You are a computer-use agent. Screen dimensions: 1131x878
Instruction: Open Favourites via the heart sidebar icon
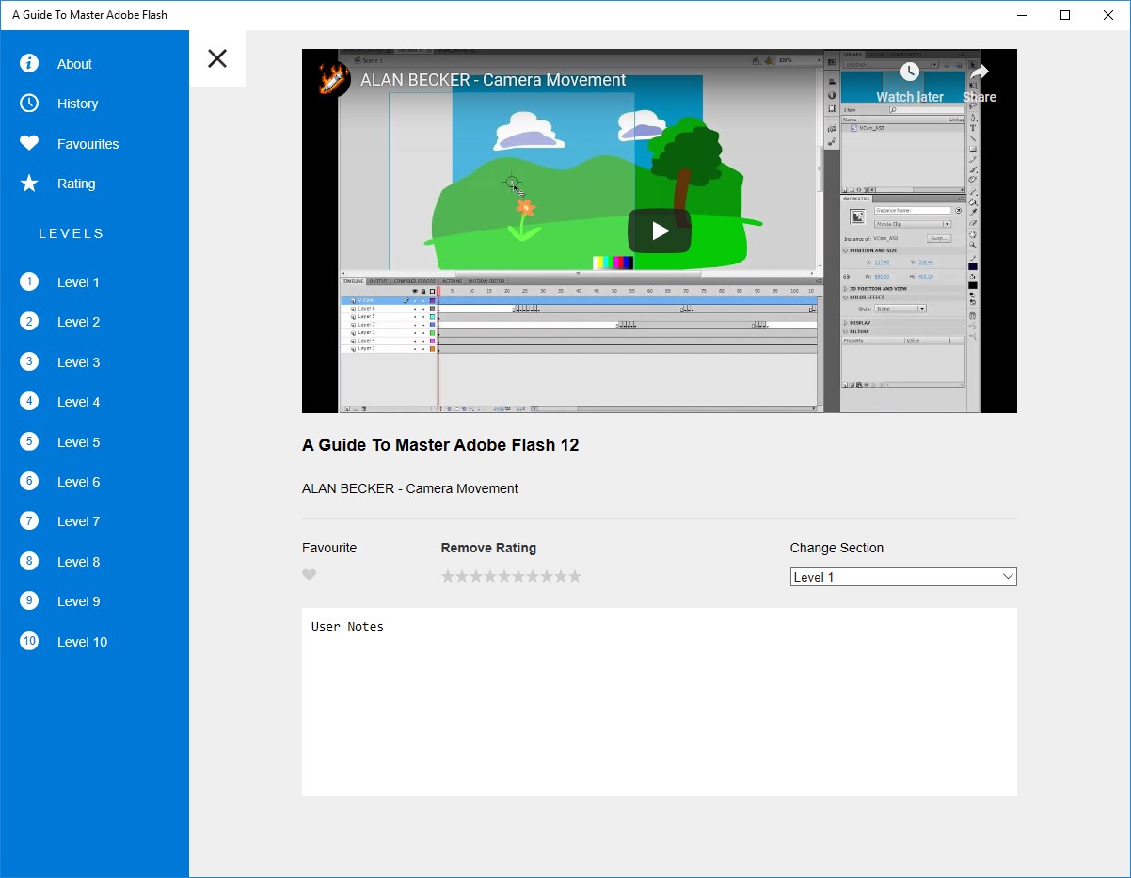(29, 143)
